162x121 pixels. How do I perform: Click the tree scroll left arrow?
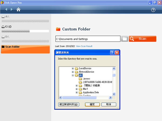point(60,97)
